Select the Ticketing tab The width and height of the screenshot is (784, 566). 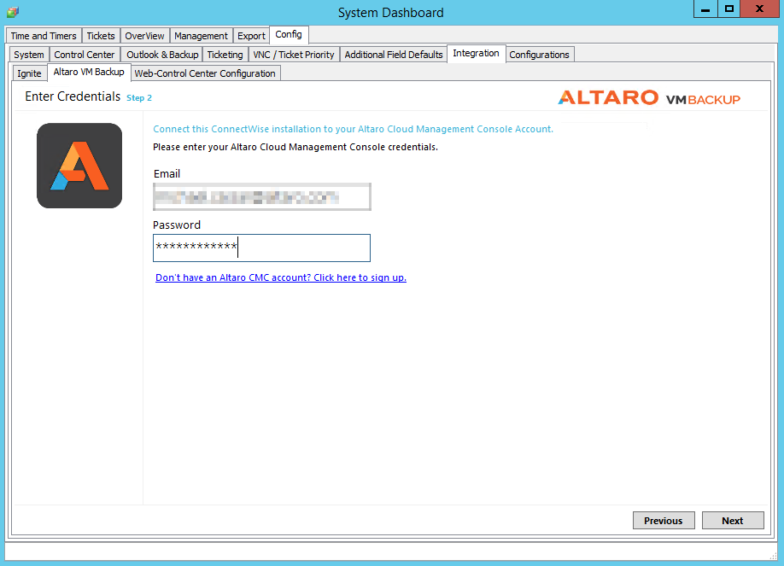pos(225,55)
